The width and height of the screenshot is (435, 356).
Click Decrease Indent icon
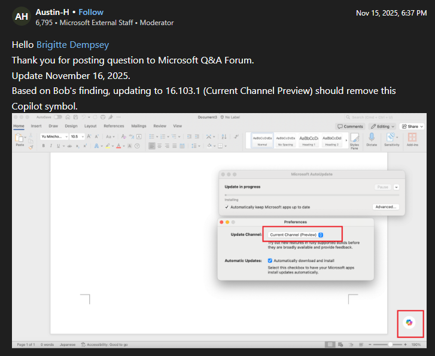coord(189,136)
